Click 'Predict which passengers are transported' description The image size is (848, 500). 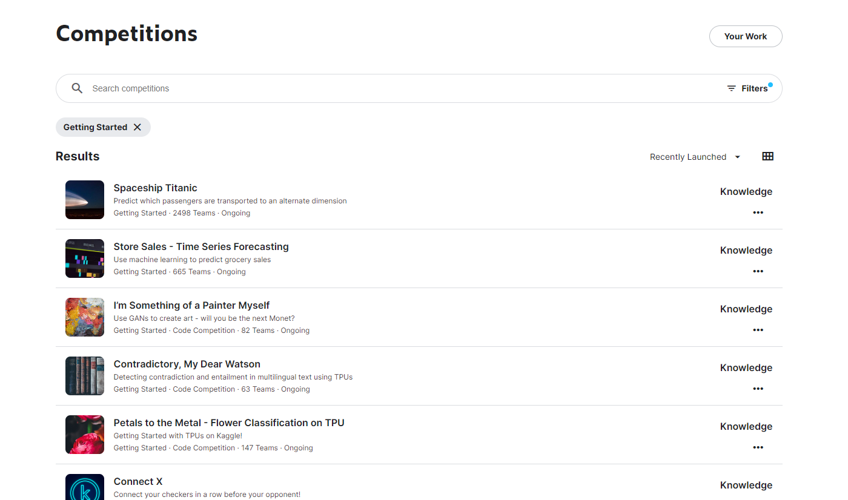[x=230, y=201]
